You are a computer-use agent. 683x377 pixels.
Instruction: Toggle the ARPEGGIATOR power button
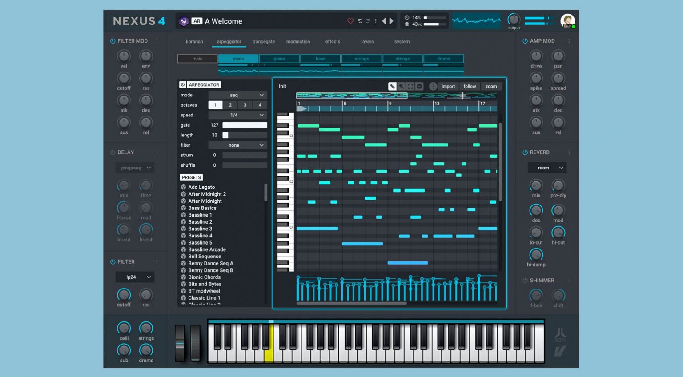tap(183, 84)
